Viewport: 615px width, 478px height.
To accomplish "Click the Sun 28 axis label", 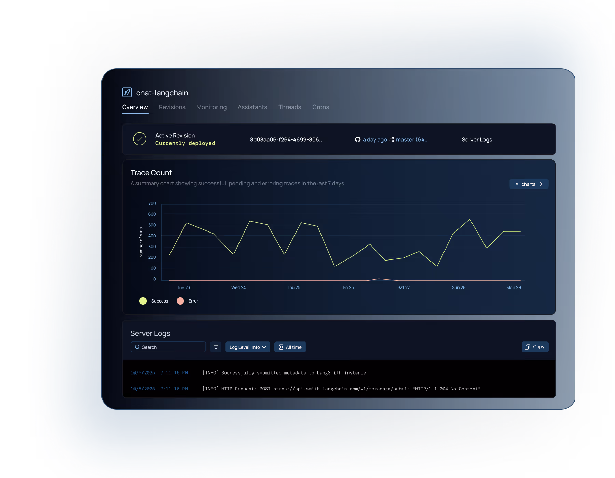I will tap(459, 287).
